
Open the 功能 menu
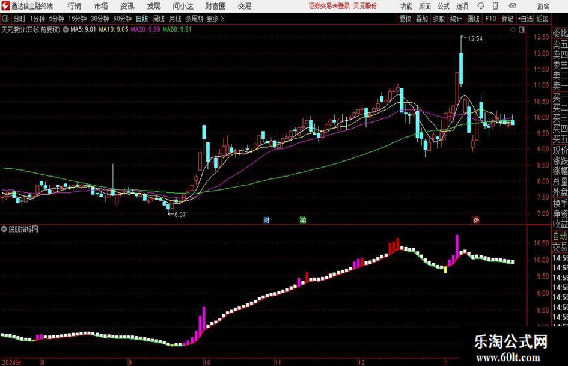[x=406, y=6]
